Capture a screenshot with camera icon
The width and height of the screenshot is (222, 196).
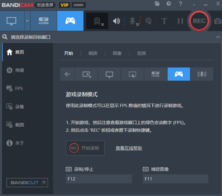pyautogui.click(x=218, y=21)
